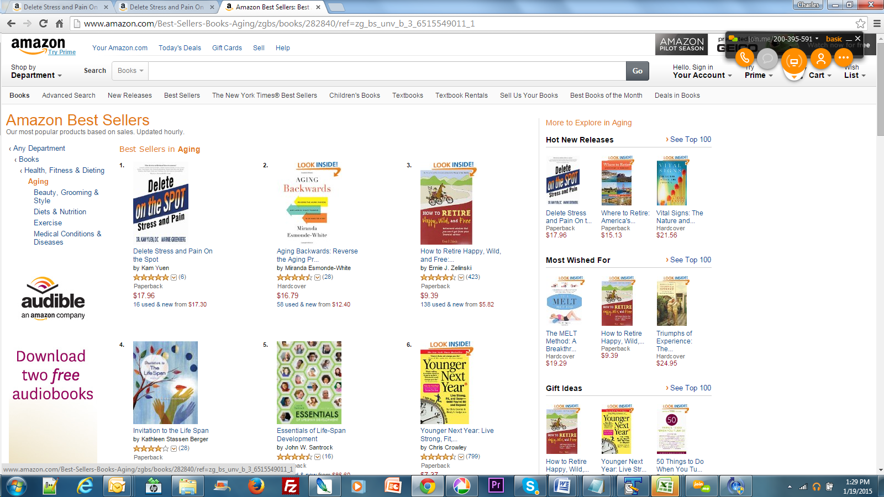Image resolution: width=884 pixels, height=497 pixels.
Task: Switch to the second Delete Stress browser tab
Action: 167,7
